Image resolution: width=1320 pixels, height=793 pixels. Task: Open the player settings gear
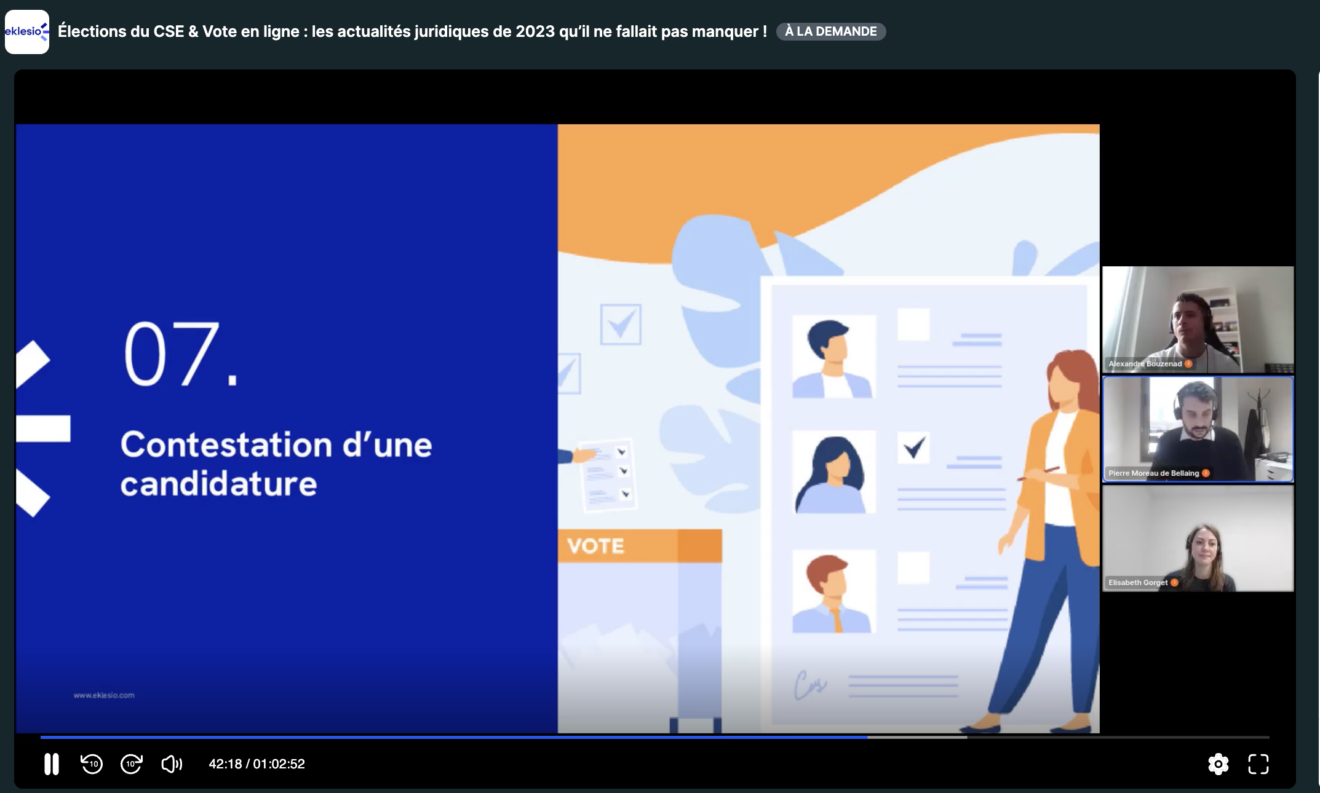(1218, 764)
